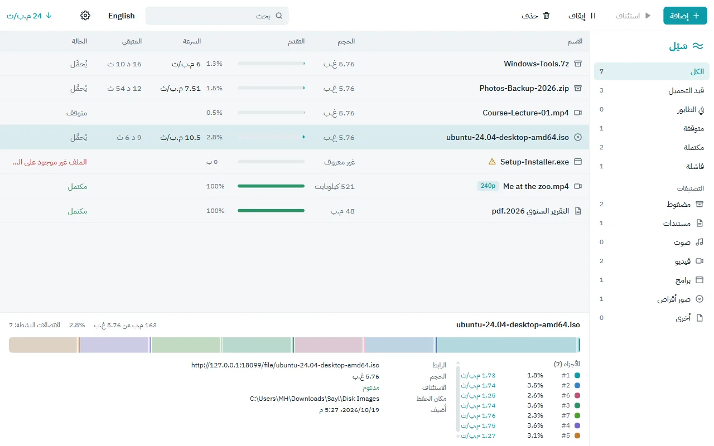Click the program icon beside Setup-Installer.exe

pos(578,162)
